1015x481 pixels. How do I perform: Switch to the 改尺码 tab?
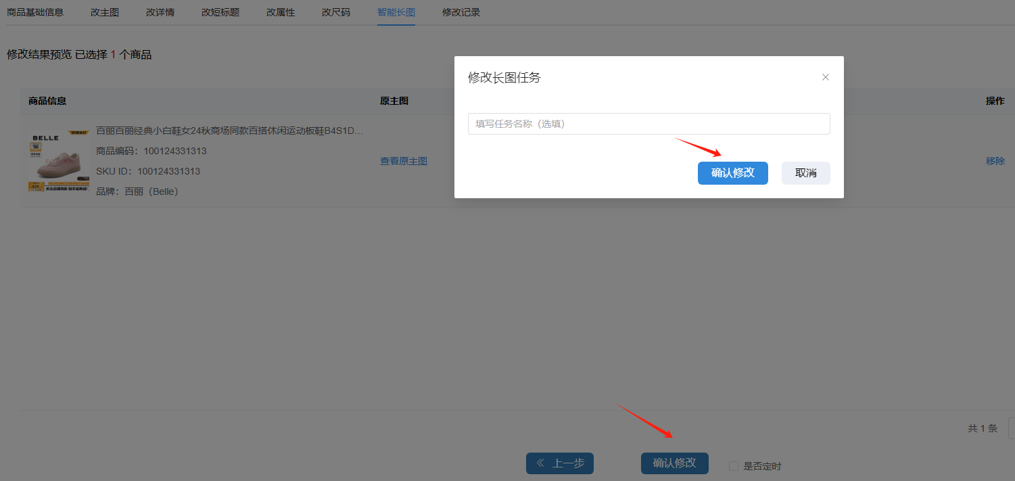click(336, 12)
